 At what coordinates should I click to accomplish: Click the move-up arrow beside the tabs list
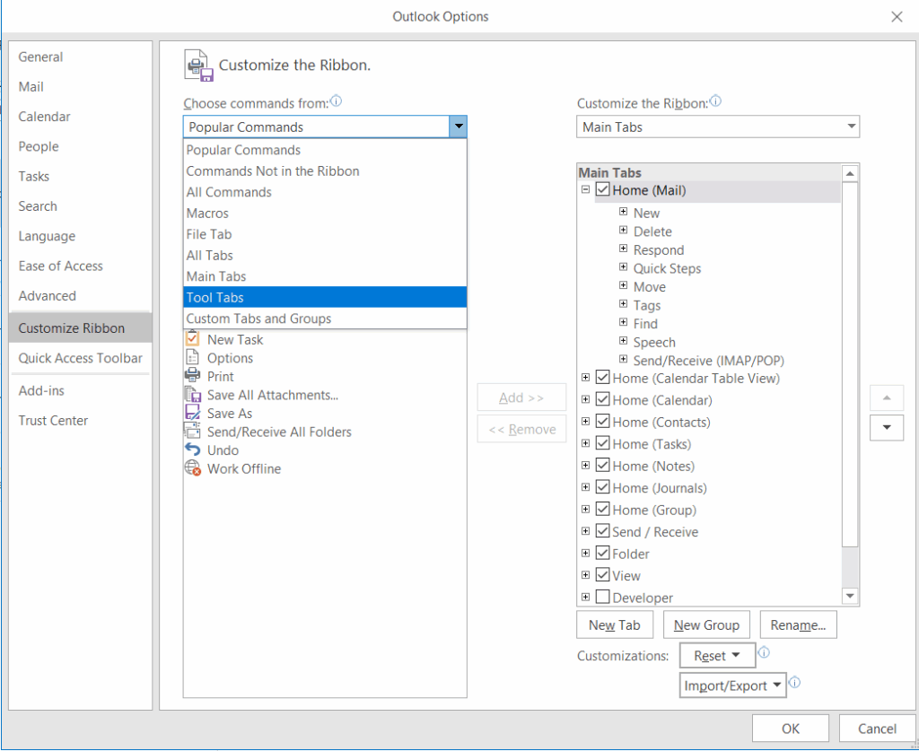point(887,397)
